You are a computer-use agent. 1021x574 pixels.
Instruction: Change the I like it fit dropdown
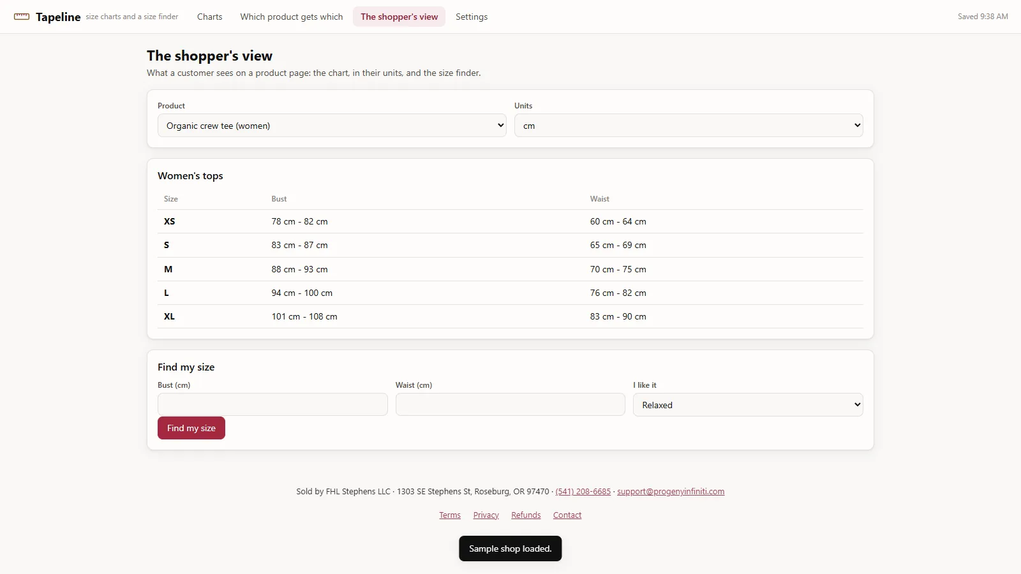[748, 405]
